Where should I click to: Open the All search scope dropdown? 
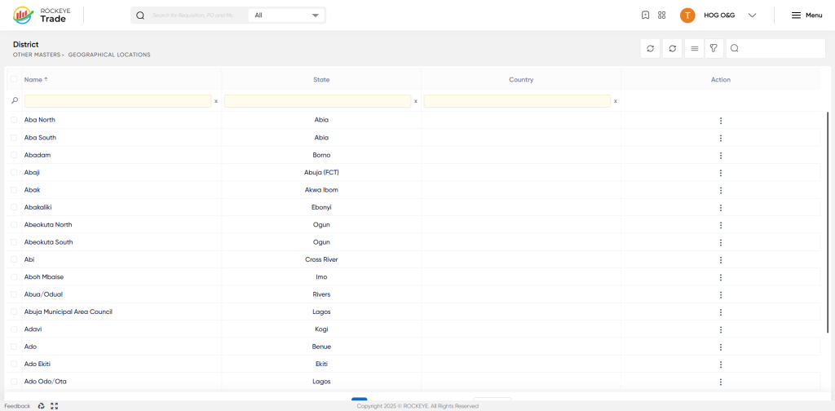click(286, 15)
